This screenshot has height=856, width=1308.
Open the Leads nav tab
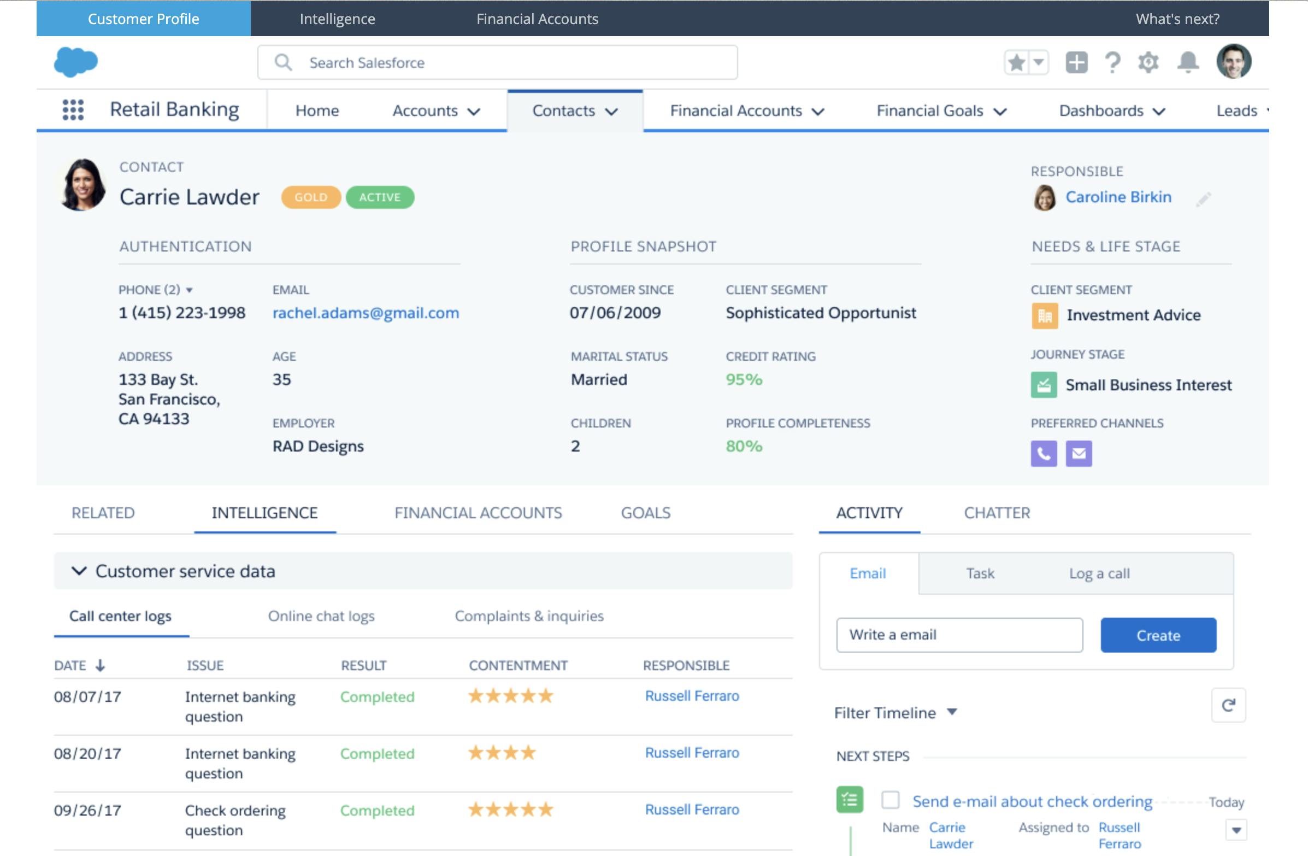tap(1236, 110)
